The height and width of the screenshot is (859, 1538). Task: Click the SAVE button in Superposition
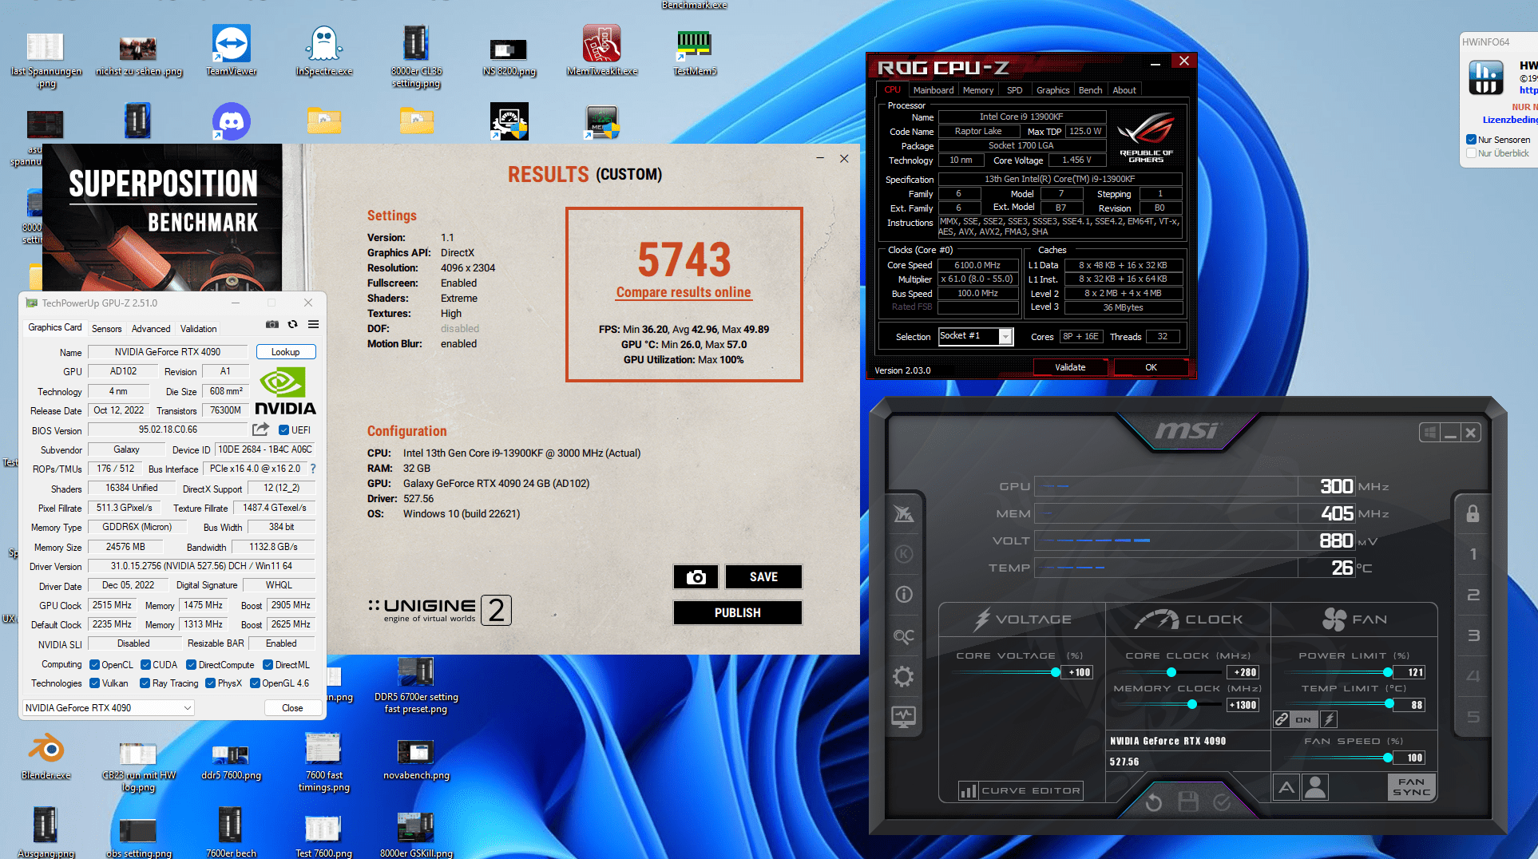[x=763, y=577]
